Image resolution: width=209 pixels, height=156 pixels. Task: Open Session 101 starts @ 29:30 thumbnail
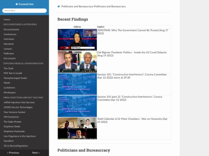click(x=77, y=84)
